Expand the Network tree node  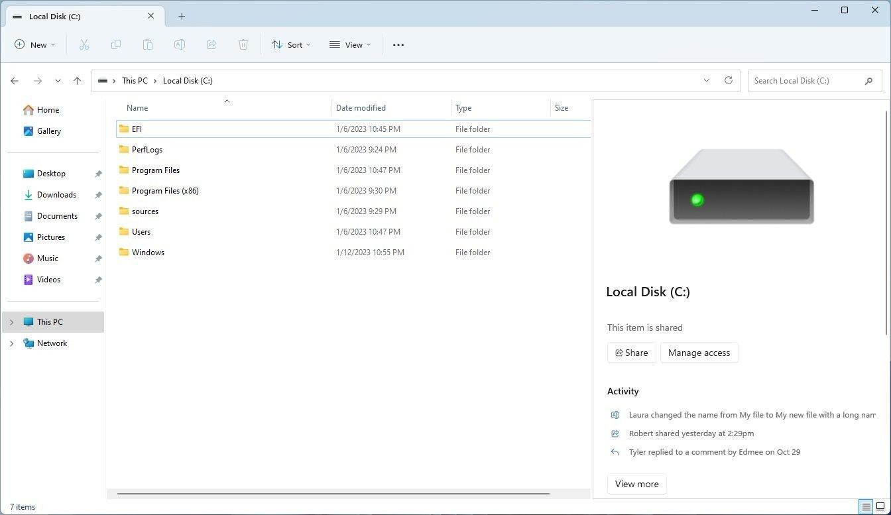[11, 343]
